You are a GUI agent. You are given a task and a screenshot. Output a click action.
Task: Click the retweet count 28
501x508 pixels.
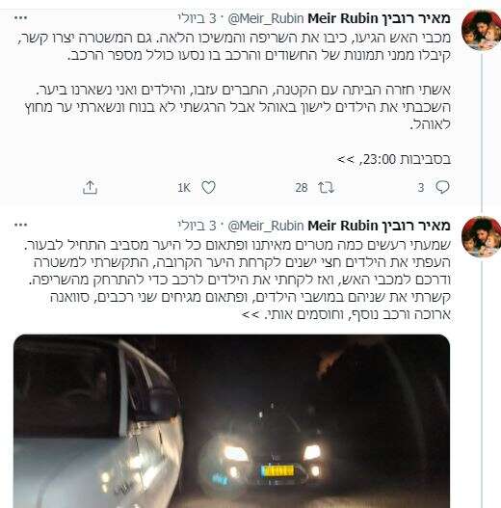(302, 188)
